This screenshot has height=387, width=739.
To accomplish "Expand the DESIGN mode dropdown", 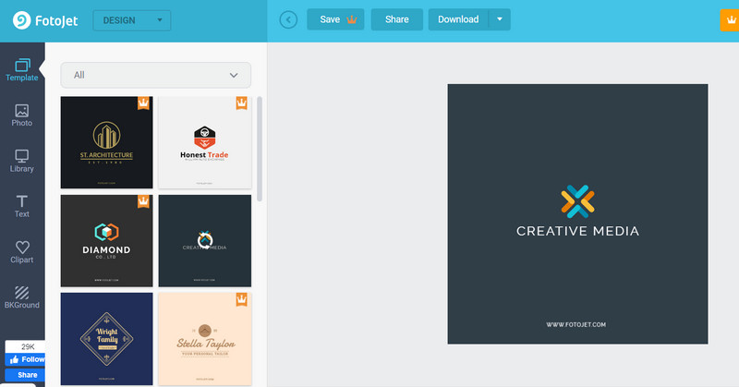I will click(131, 19).
